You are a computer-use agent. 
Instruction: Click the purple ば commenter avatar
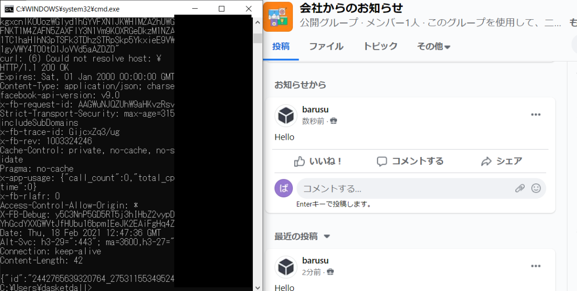point(284,188)
